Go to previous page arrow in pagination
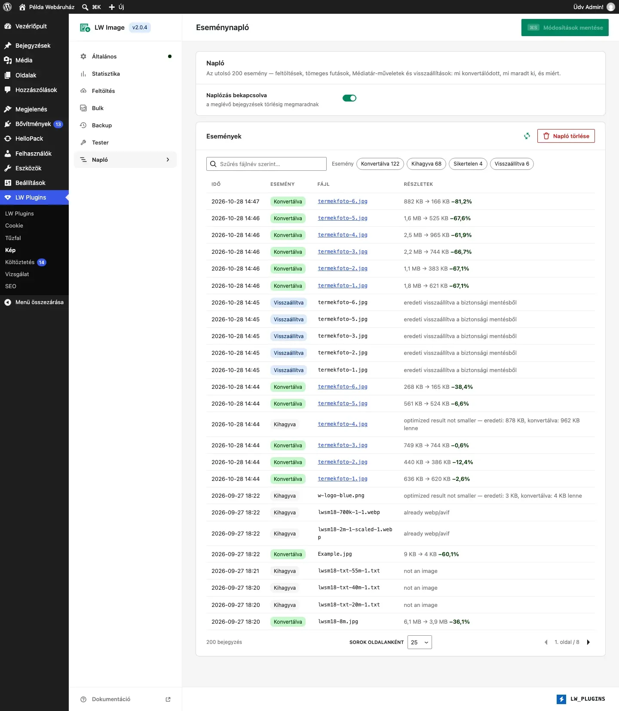Image resolution: width=619 pixels, height=711 pixels. pos(546,642)
